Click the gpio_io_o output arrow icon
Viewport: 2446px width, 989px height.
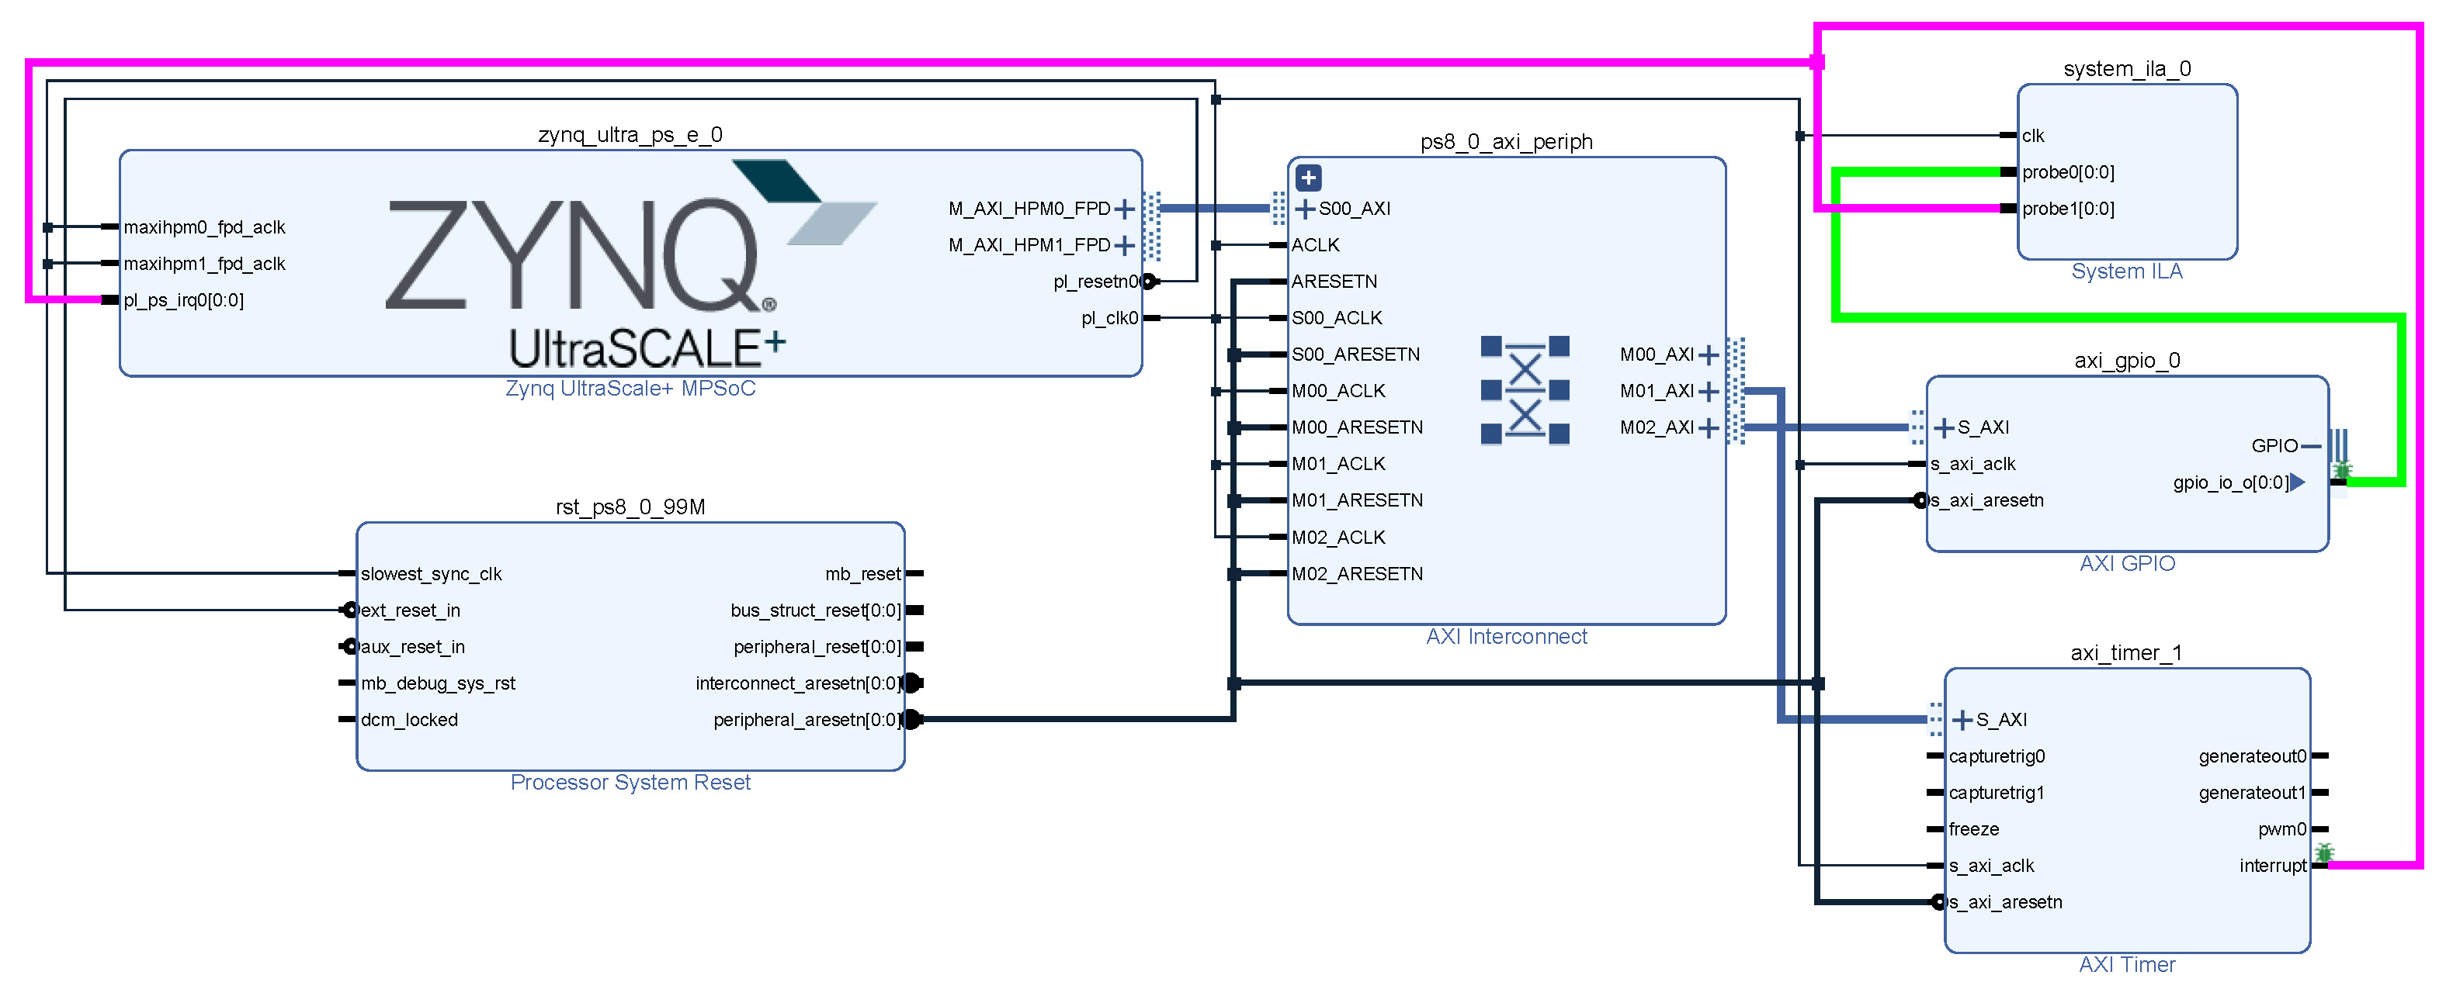click(2297, 482)
